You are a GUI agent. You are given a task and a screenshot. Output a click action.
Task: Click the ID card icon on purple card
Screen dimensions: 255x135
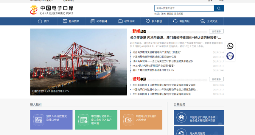click(x=39, y=120)
